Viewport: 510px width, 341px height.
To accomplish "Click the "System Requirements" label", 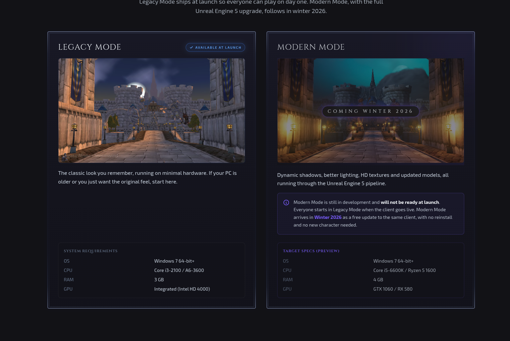I will 91,251.
